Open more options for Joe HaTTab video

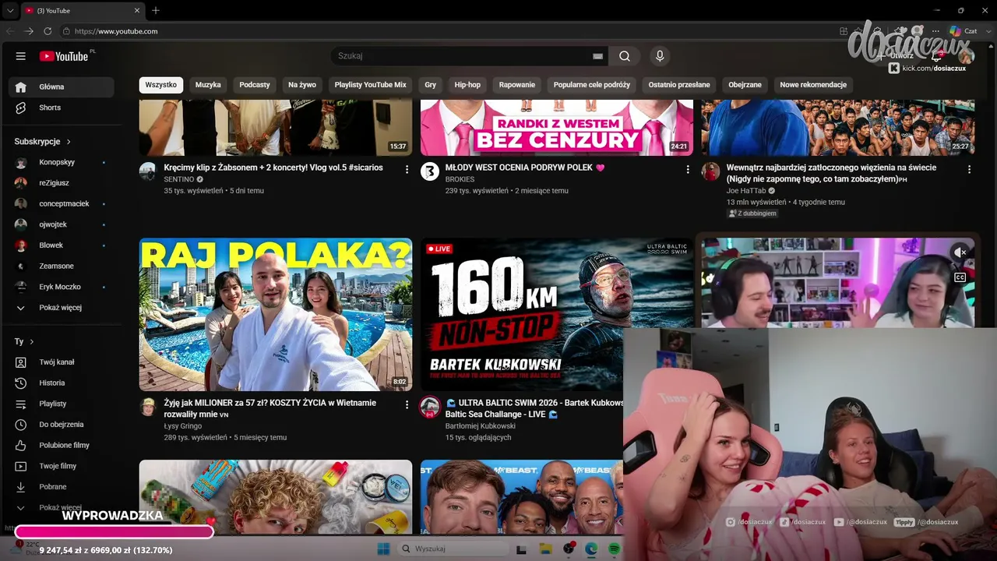969,169
